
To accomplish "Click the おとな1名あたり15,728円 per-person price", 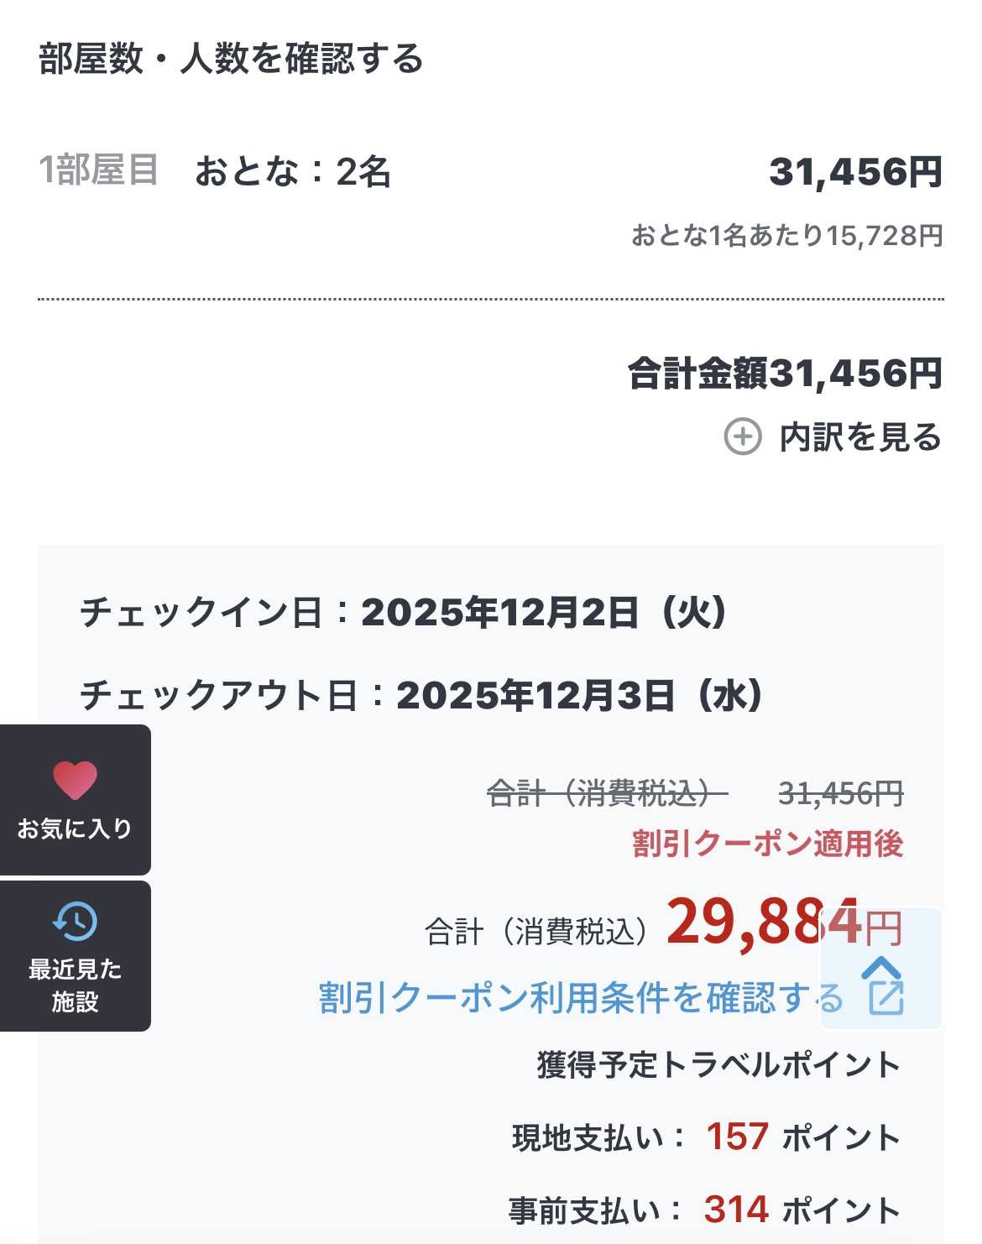I will point(786,236).
